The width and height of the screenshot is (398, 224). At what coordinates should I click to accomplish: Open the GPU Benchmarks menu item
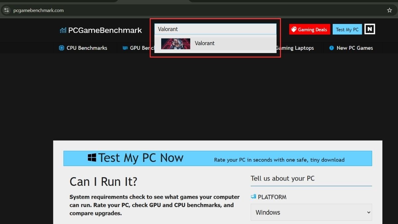tap(139, 48)
